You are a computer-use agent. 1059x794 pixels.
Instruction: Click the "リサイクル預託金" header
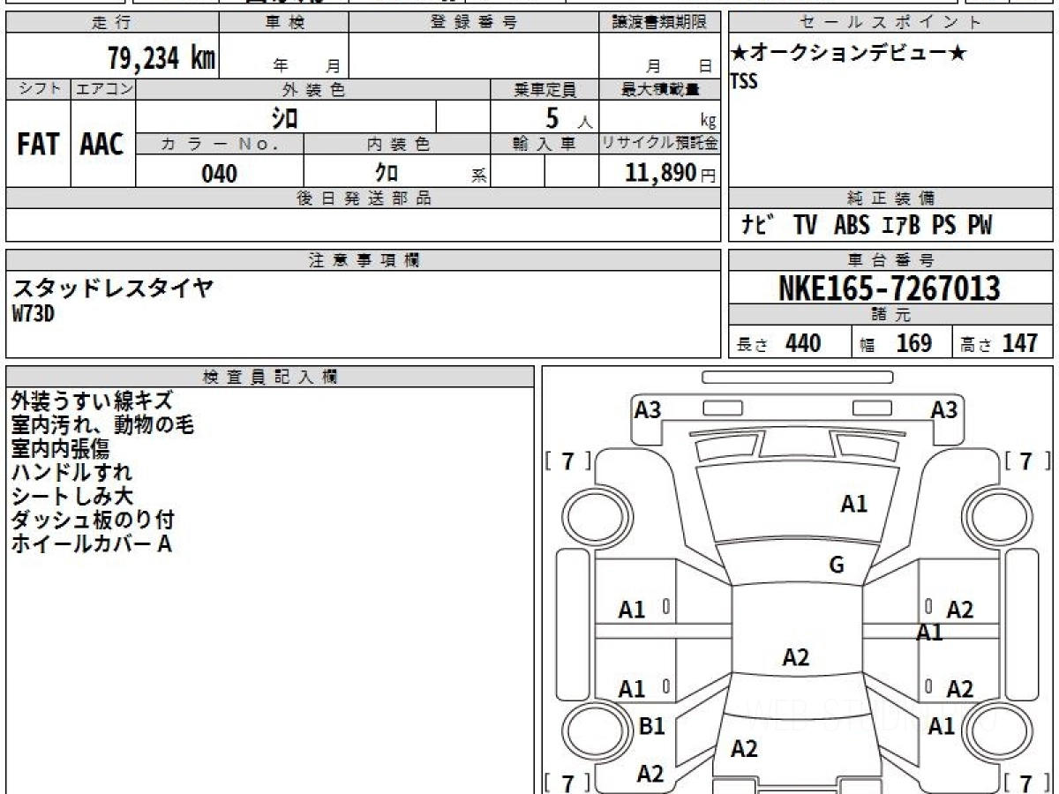(x=660, y=145)
